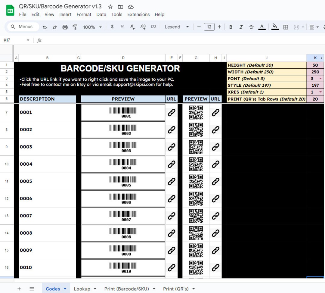Open the Insert menu
Viewport: 325px width, 293px height.
point(65,14)
